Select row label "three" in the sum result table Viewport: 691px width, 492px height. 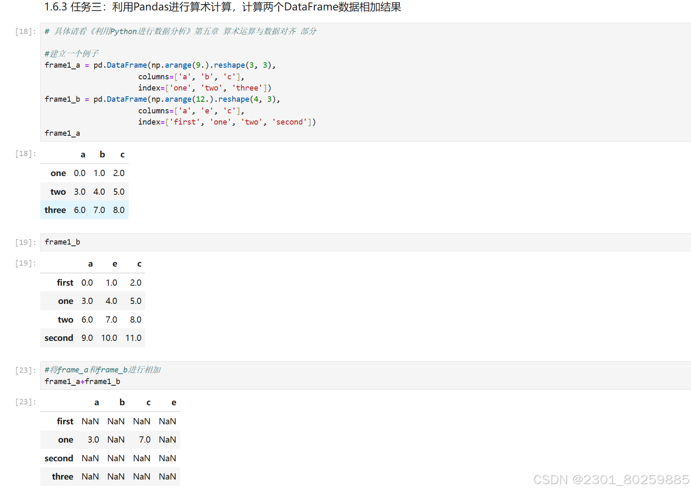[63, 477]
